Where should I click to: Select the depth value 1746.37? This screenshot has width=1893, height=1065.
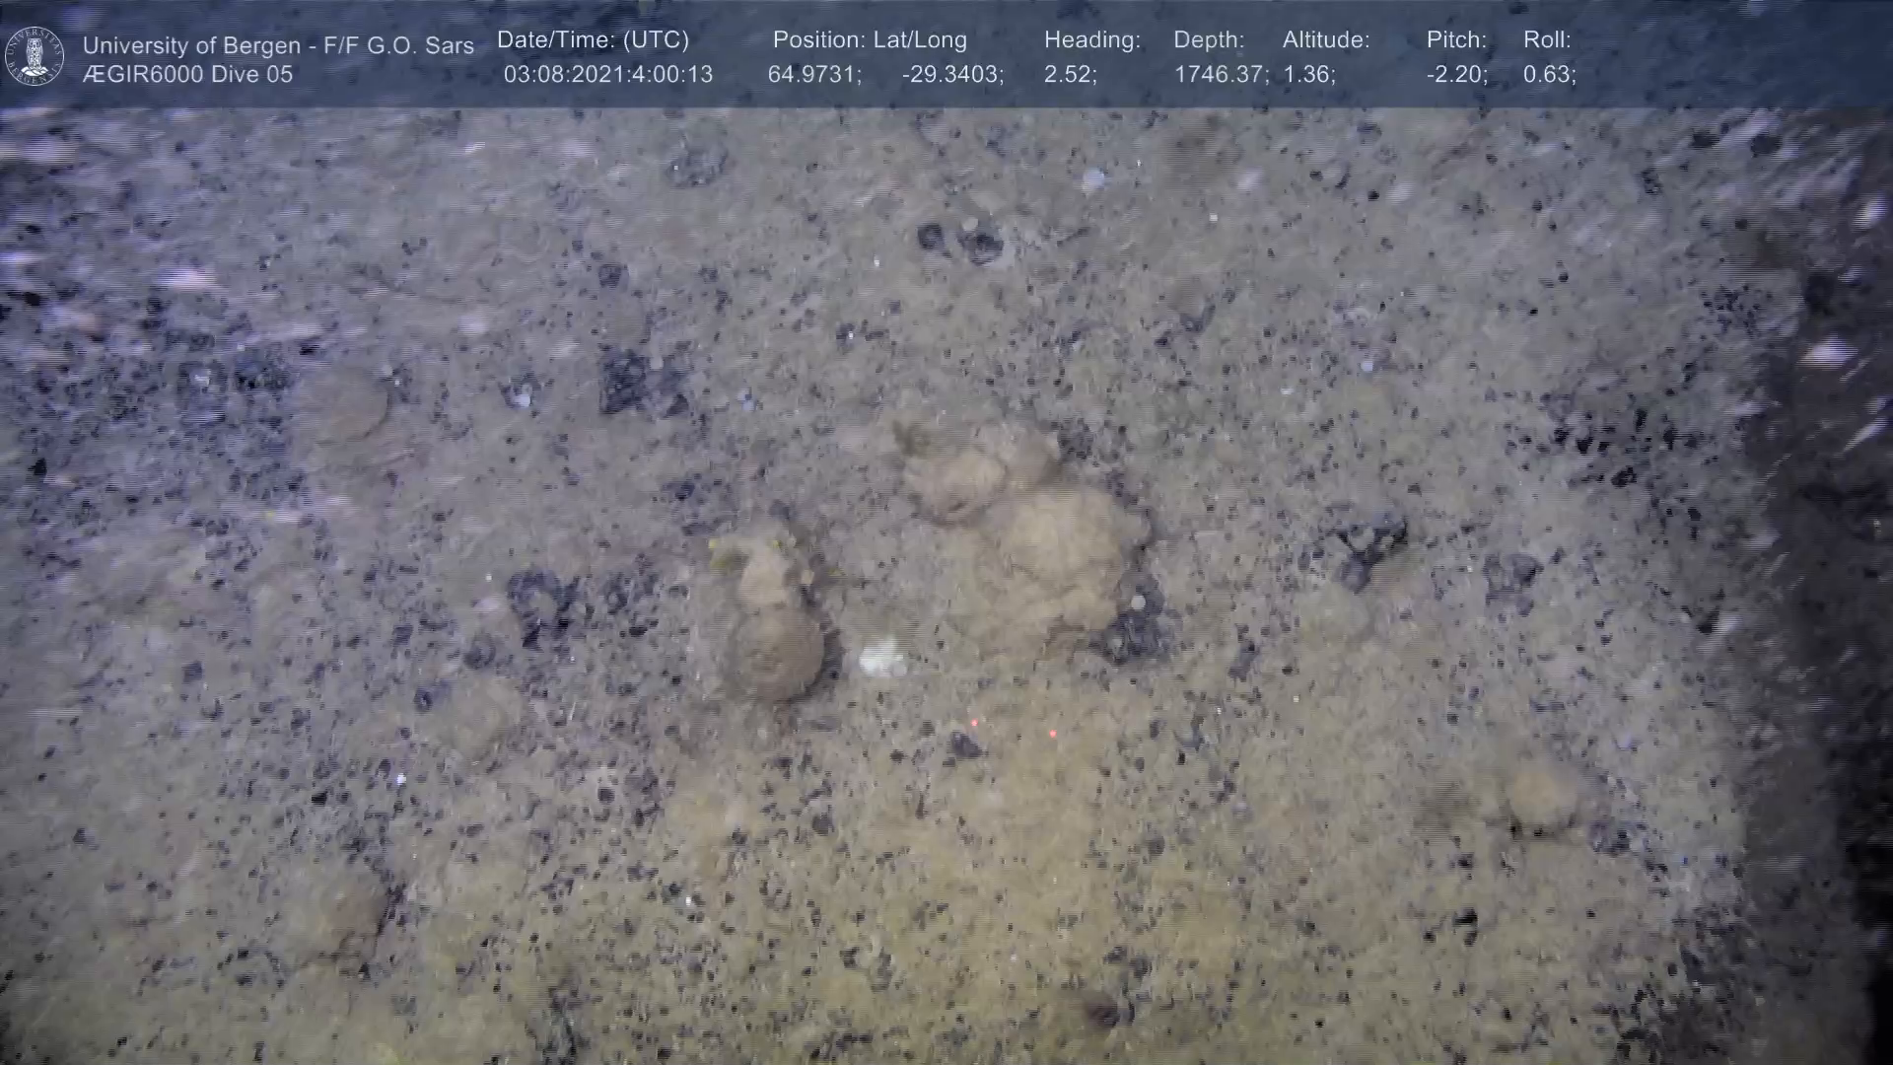click(x=1220, y=75)
